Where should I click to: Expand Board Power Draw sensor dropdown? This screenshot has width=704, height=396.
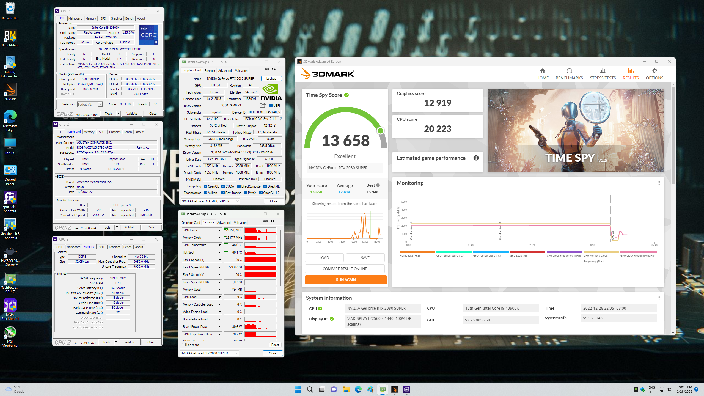219,327
